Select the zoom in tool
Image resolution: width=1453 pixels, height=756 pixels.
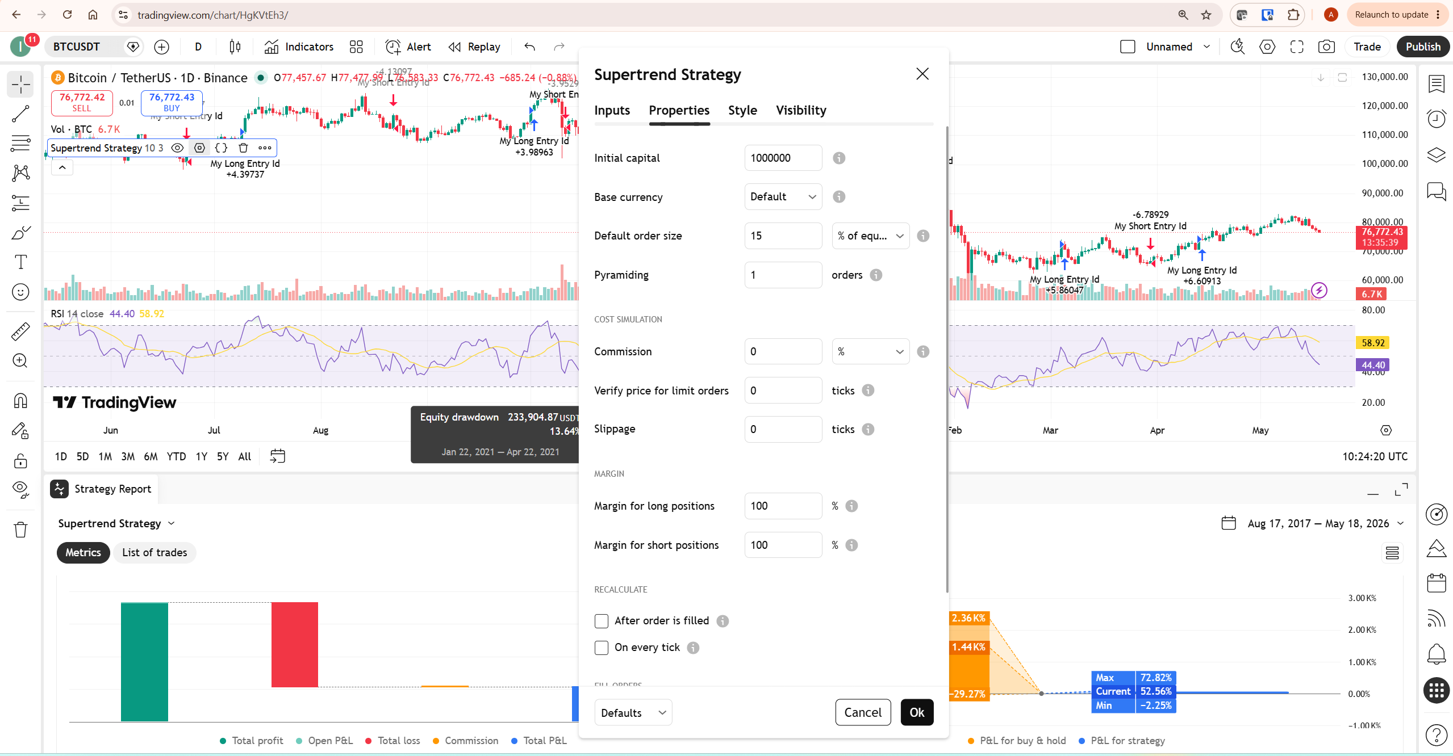21,360
